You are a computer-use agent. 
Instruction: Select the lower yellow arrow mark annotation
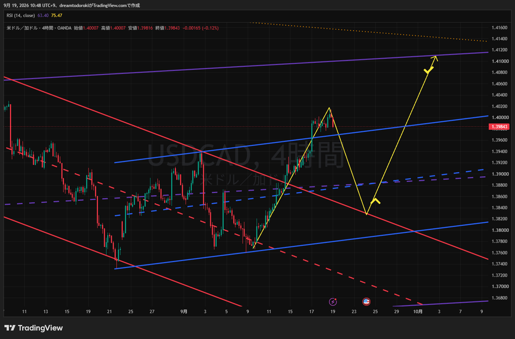point(375,201)
